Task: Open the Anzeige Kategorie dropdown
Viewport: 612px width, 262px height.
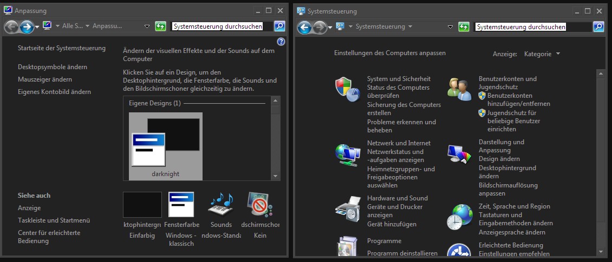Action: pos(542,53)
